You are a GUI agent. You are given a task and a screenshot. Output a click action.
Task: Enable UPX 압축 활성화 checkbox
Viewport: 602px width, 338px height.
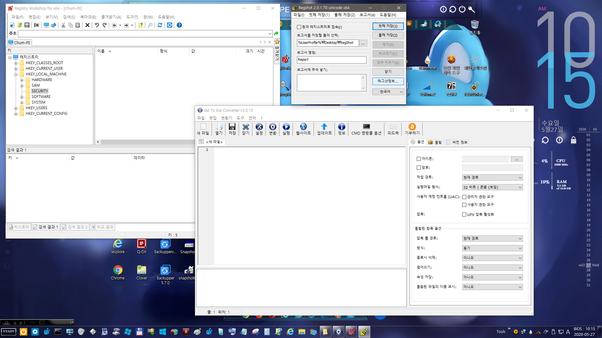tap(464, 214)
